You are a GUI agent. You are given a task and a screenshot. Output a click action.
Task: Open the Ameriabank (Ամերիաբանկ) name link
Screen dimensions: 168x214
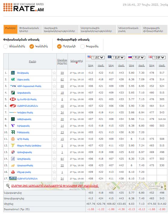[x=24, y=119]
